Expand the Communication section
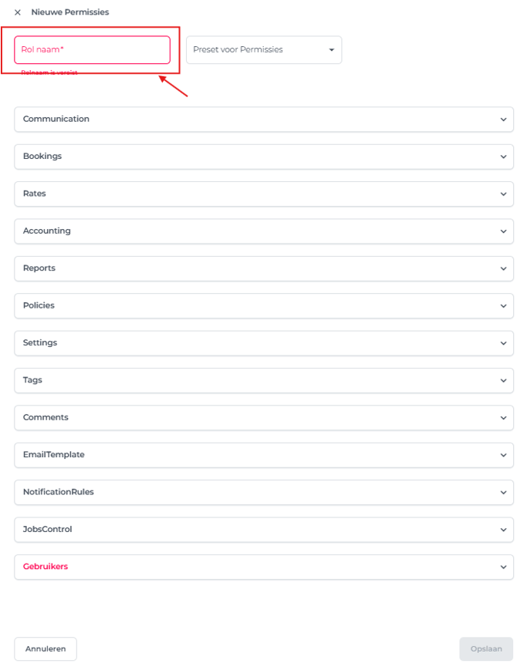The image size is (517, 667). (x=263, y=120)
